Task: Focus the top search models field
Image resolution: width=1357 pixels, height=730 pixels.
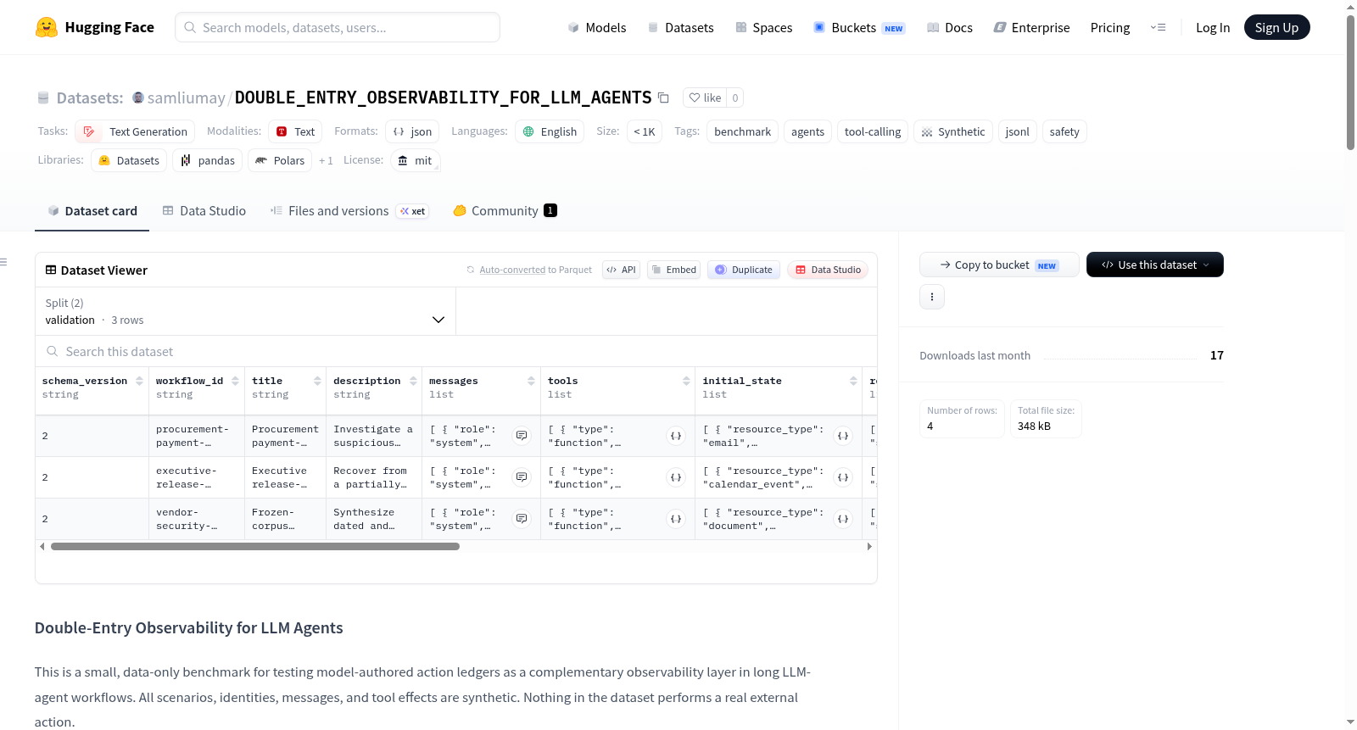Action: point(338,27)
